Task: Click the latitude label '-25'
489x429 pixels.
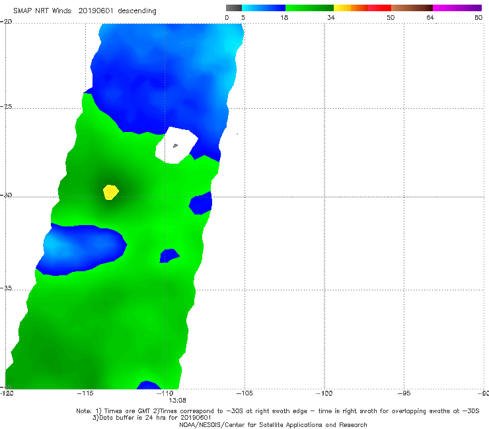Action: tap(6, 106)
